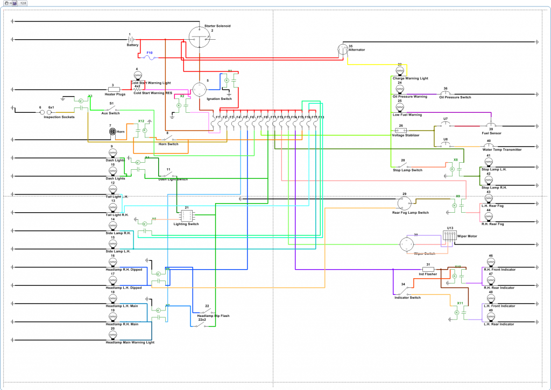551x390 pixels.
Task: Click the Headlamp Dip Flash label
Action: [214, 316]
